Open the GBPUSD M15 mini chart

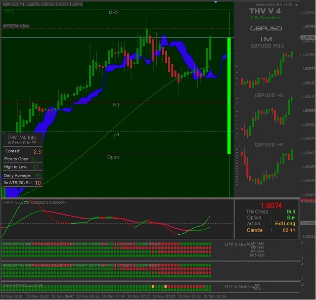point(266,69)
